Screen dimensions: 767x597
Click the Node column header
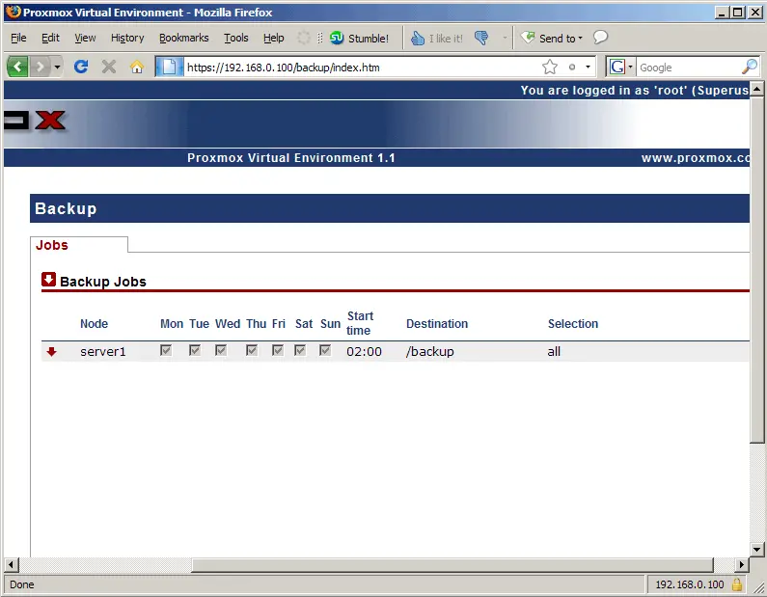(x=94, y=324)
